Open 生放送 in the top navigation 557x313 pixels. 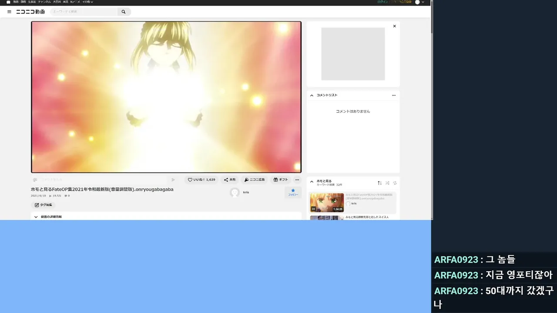click(x=32, y=2)
